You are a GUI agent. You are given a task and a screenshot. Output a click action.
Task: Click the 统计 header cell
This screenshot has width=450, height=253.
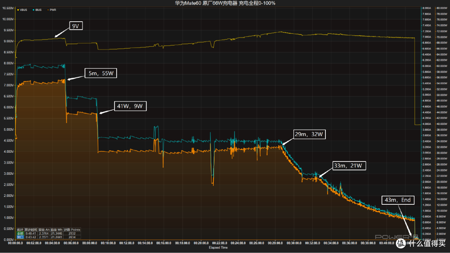(20, 230)
